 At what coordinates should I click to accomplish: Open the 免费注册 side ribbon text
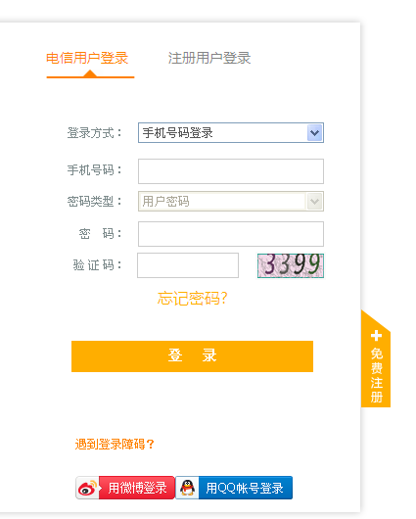click(x=377, y=375)
